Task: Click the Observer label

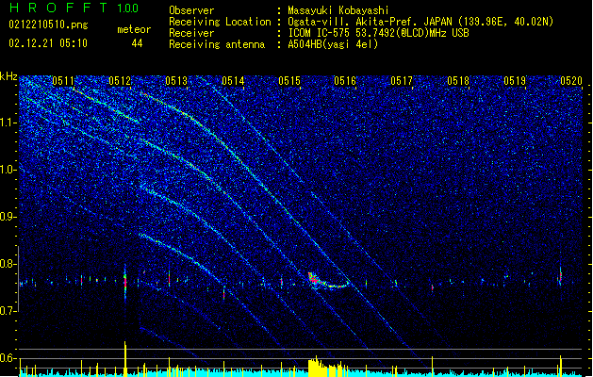Action: point(191,10)
